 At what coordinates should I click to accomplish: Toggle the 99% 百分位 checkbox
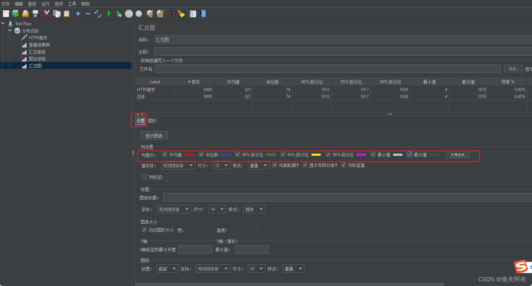328,154
